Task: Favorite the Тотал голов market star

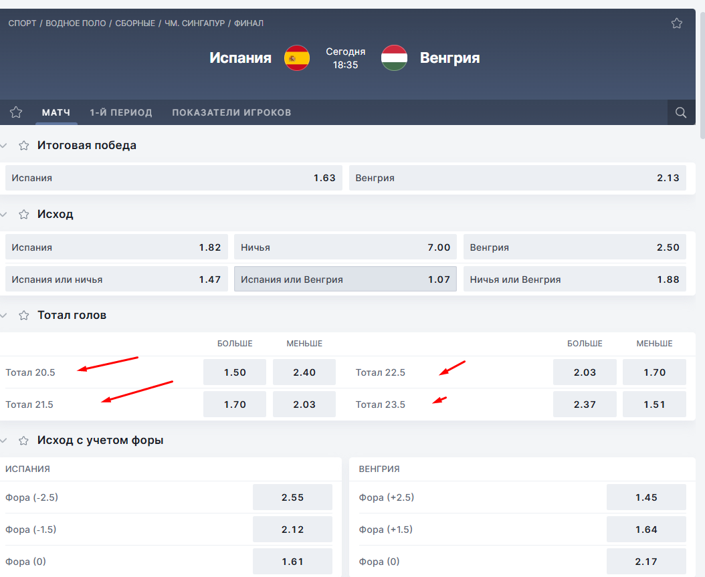Action: pos(24,316)
